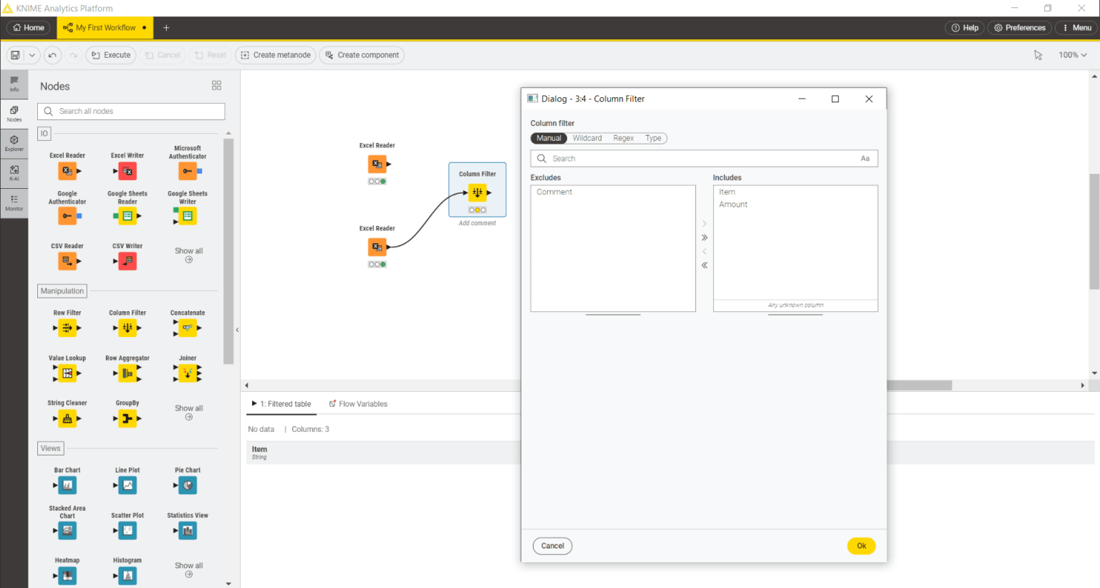Pick the Microsoft Authenticator node
The height and width of the screenshot is (588, 1100).
pyautogui.click(x=188, y=171)
